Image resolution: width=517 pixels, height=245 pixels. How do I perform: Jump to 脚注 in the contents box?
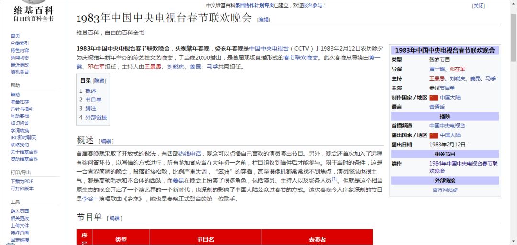coord(90,108)
